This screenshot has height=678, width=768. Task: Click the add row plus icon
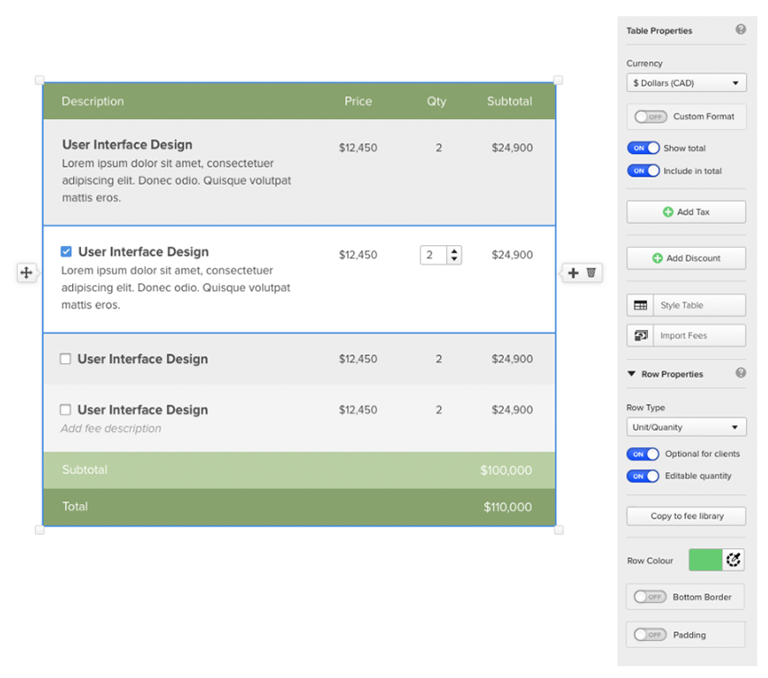click(573, 272)
